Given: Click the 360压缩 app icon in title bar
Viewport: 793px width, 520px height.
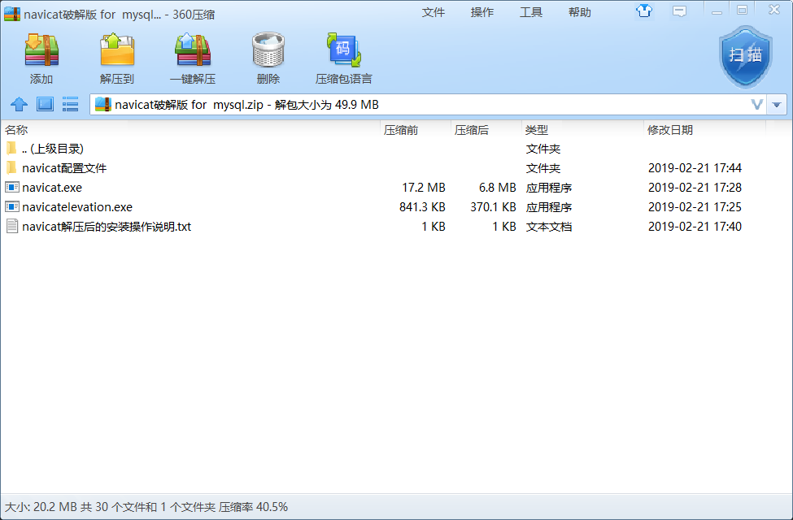Looking at the screenshot, I should 12,14.
